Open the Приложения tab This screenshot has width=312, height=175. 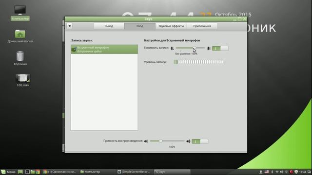(x=202, y=26)
